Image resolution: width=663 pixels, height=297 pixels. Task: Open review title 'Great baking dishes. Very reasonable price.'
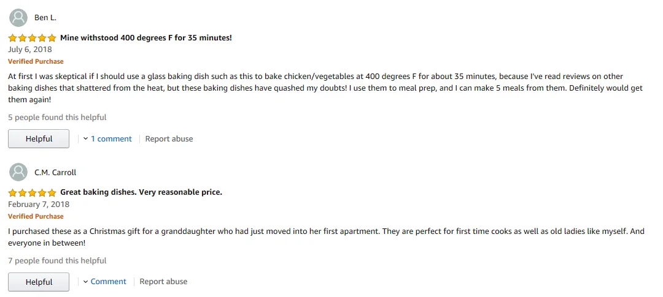click(x=141, y=192)
